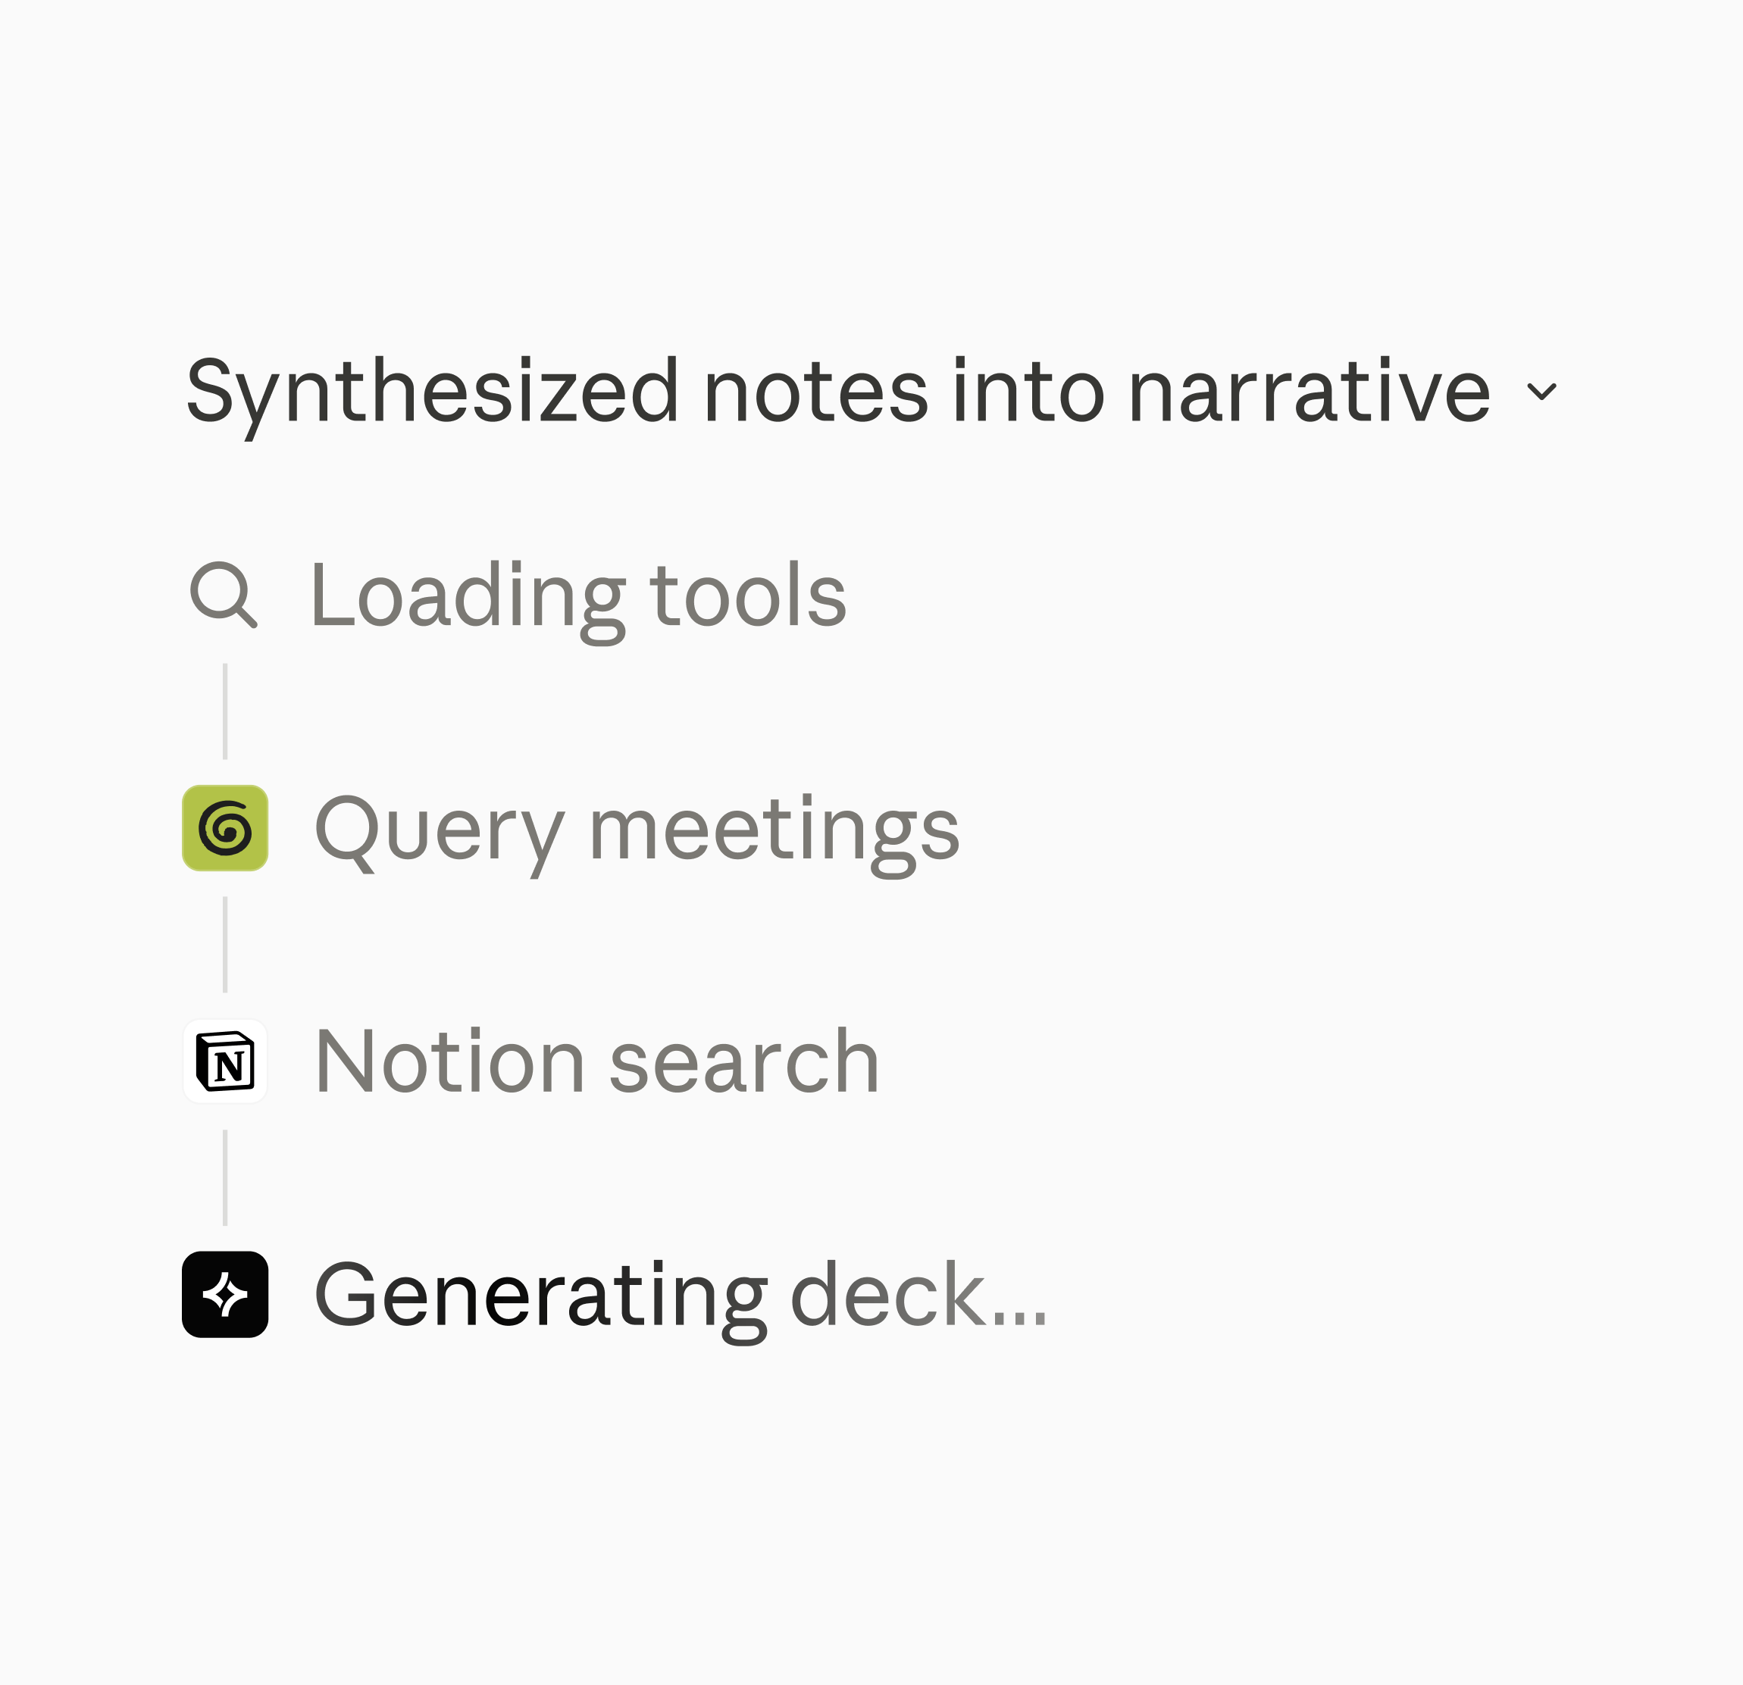Click the word narrative in the header

point(1309,391)
